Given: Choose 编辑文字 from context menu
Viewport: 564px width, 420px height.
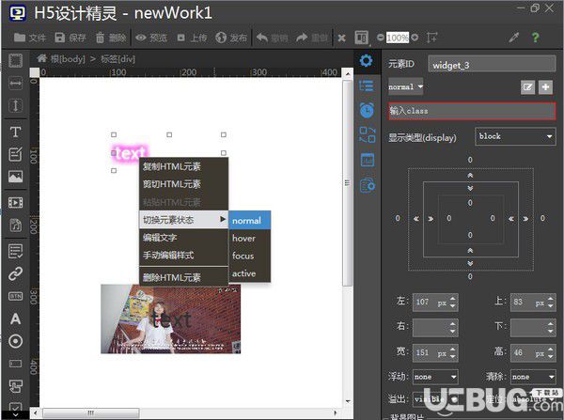Looking at the screenshot, I should pos(183,238).
